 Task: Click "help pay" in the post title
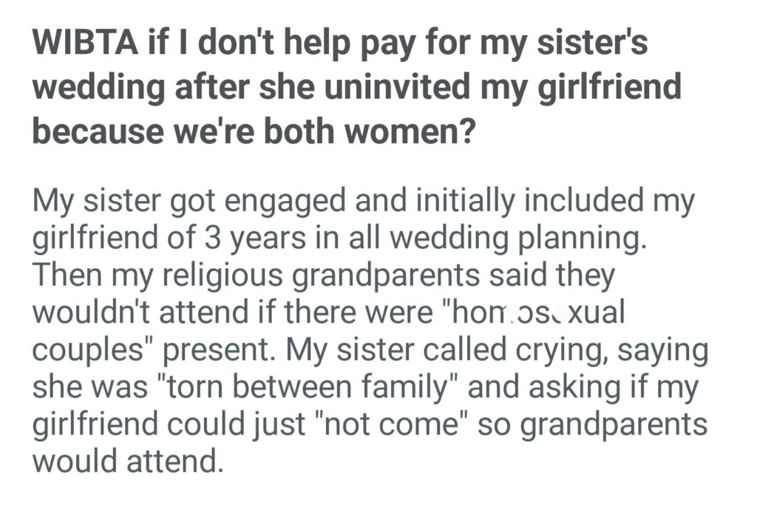[354, 45]
